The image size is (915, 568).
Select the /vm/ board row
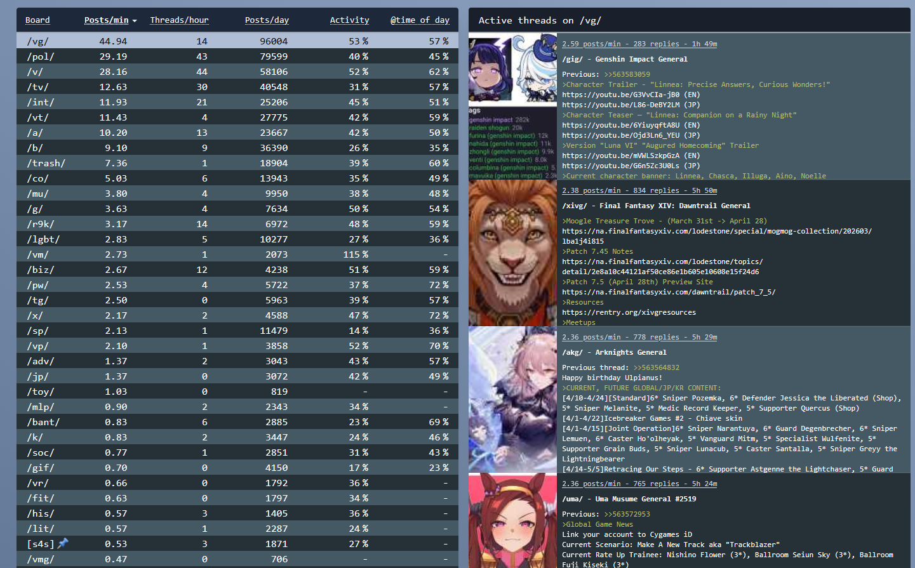(237, 254)
